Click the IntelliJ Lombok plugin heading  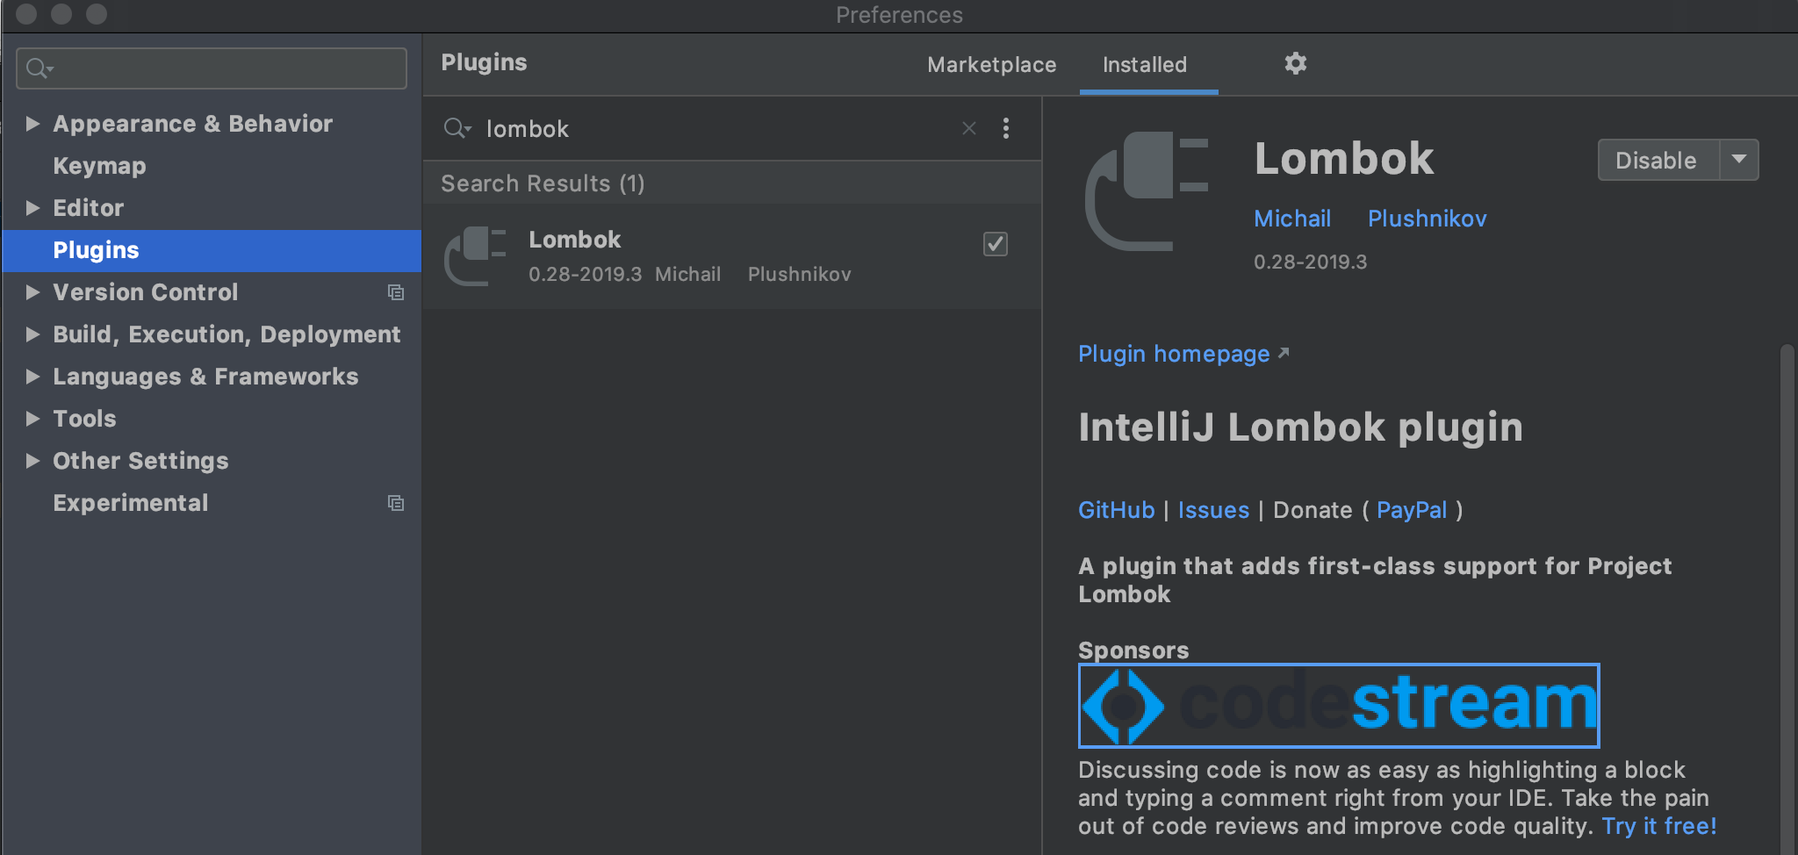click(1300, 427)
